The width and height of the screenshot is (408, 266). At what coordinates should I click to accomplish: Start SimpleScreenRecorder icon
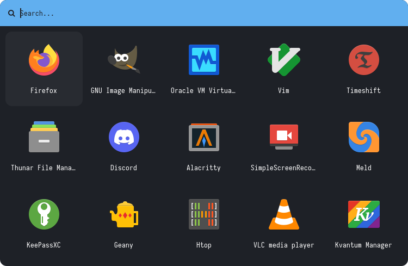coord(283,137)
